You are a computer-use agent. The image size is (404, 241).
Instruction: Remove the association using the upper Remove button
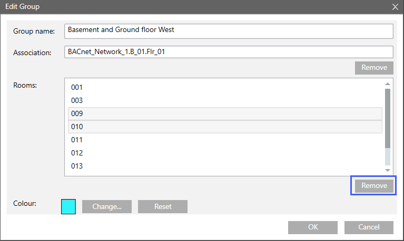(373, 68)
